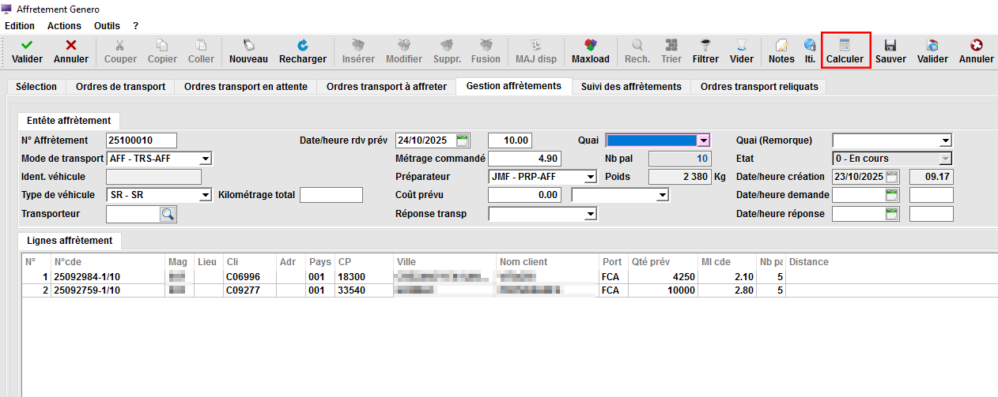The height and width of the screenshot is (397, 998).
Task: Open the Filtrer funnel tool
Action: pos(705,46)
